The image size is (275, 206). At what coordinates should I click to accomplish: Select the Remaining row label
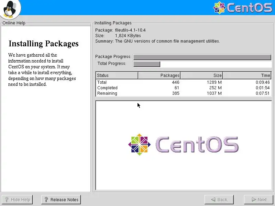(x=107, y=93)
